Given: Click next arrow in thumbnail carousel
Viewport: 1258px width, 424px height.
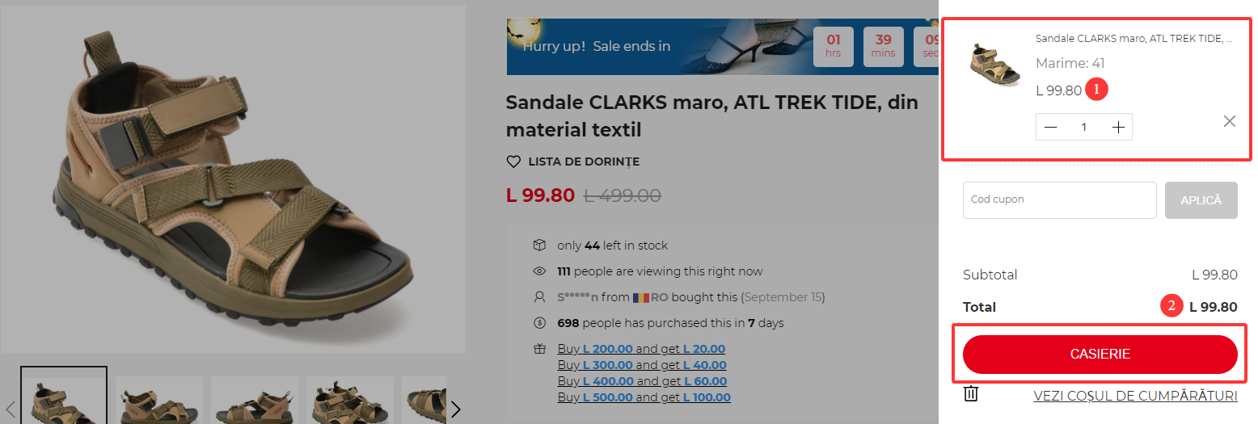Looking at the screenshot, I should pyautogui.click(x=456, y=409).
